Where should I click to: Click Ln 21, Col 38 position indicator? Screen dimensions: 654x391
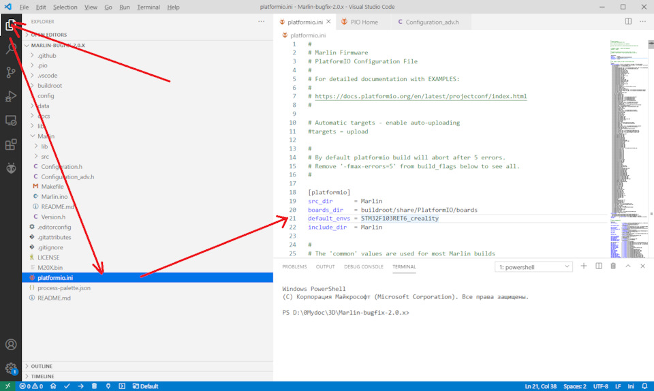pyautogui.click(x=540, y=386)
